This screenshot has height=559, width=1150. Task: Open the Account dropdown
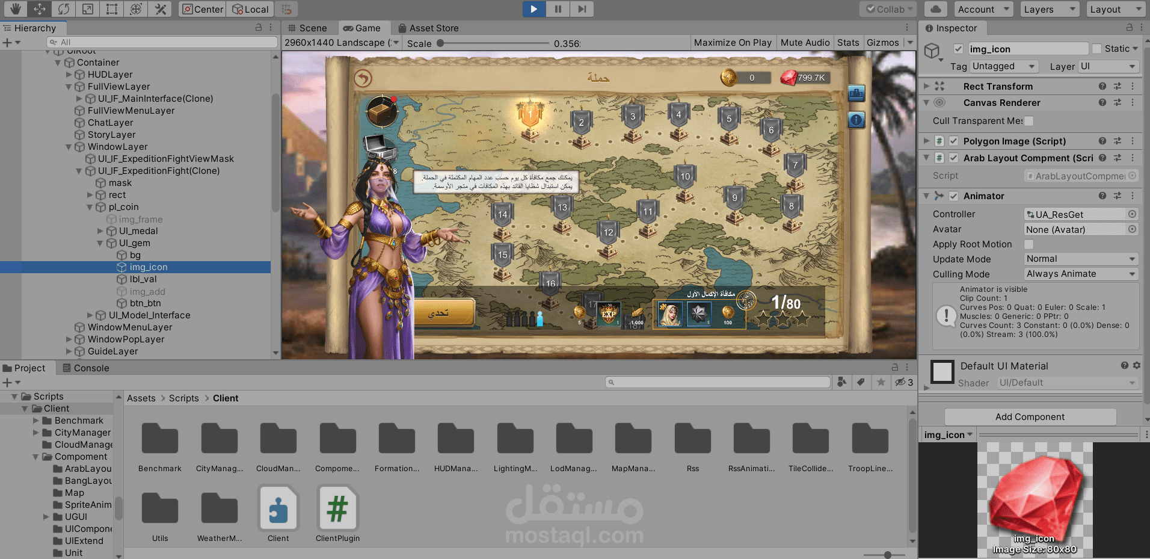point(983,9)
